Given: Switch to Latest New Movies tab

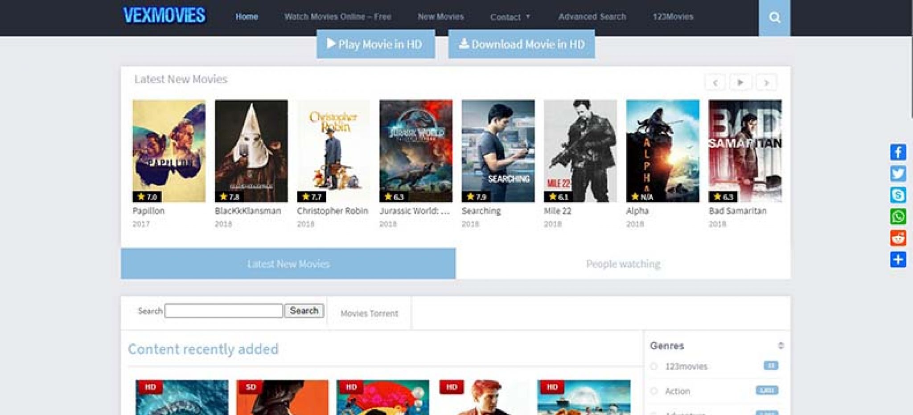Looking at the screenshot, I should [x=288, y=263].
